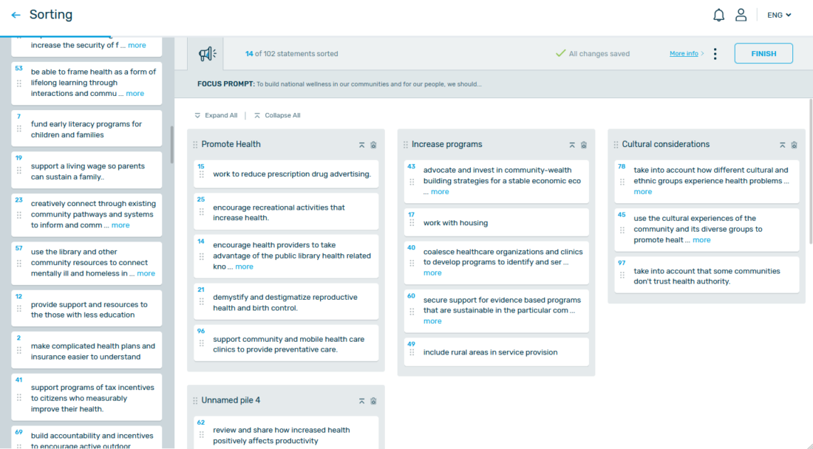Delete the Cultural considerations pile
This screenshot has height=449, width=813.
[x=794, y=145]
